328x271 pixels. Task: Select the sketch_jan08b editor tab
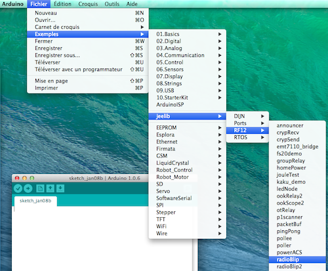click(35, 201)
